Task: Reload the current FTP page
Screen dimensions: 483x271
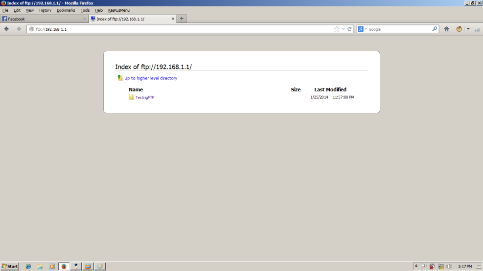Action: point(349,29)
